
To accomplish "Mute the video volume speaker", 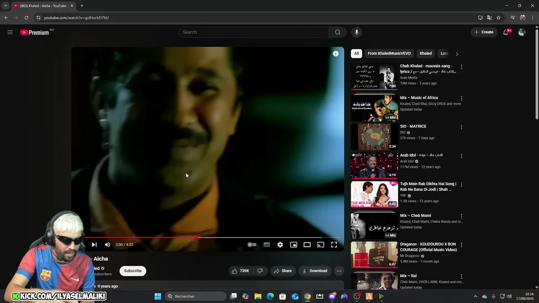I will coord(107,245).
